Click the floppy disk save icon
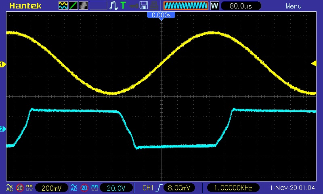The image size is (323, 194). 143,6
